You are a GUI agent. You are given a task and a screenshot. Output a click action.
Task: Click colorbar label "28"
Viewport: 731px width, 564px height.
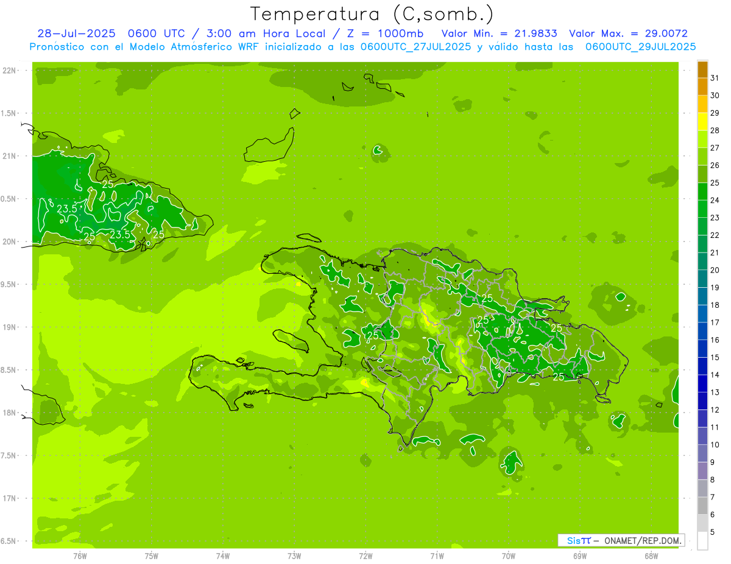click(x=715, y=130)
